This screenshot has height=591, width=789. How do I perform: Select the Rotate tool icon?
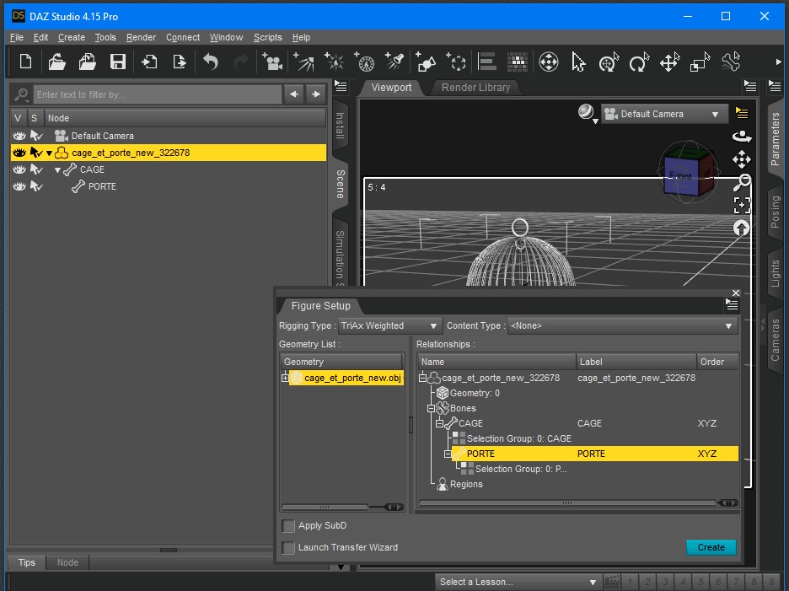point(639,62)
